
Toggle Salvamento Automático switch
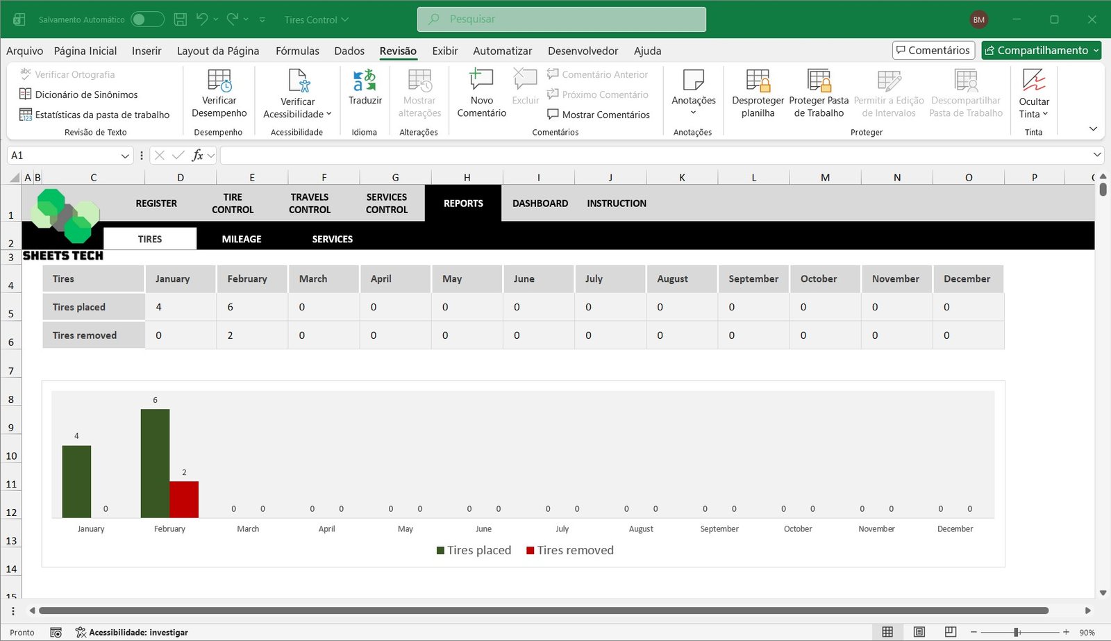pyautogui.click(x=147, y=19)
